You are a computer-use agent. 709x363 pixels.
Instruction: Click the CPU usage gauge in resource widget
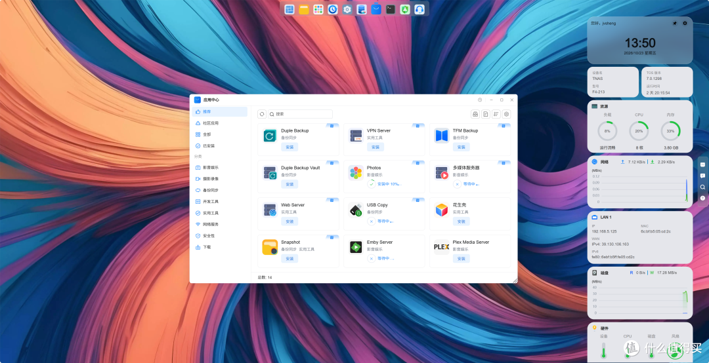point(639,131)
